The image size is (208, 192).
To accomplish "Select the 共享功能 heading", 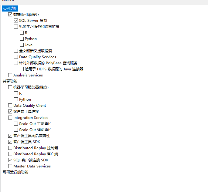I will point(10,81).
